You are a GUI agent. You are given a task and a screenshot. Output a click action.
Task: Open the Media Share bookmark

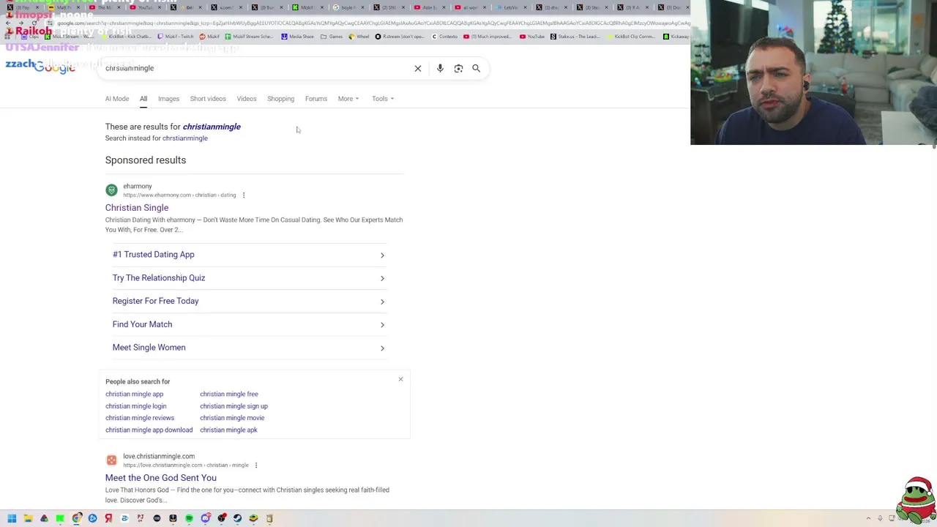point(297,37)
